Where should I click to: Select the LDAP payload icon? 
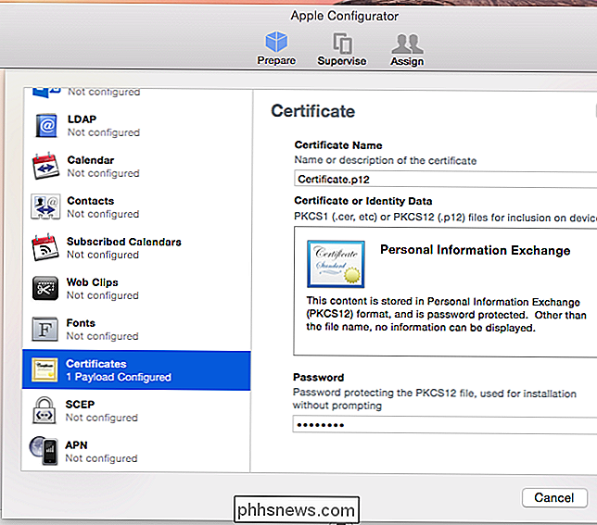coord(46,125)
